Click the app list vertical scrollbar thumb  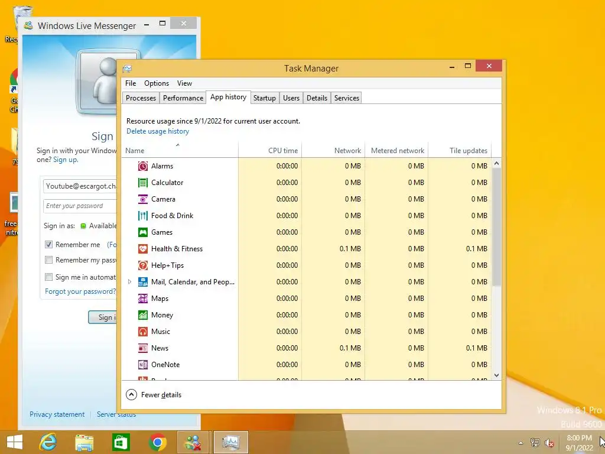coord(496,228)
